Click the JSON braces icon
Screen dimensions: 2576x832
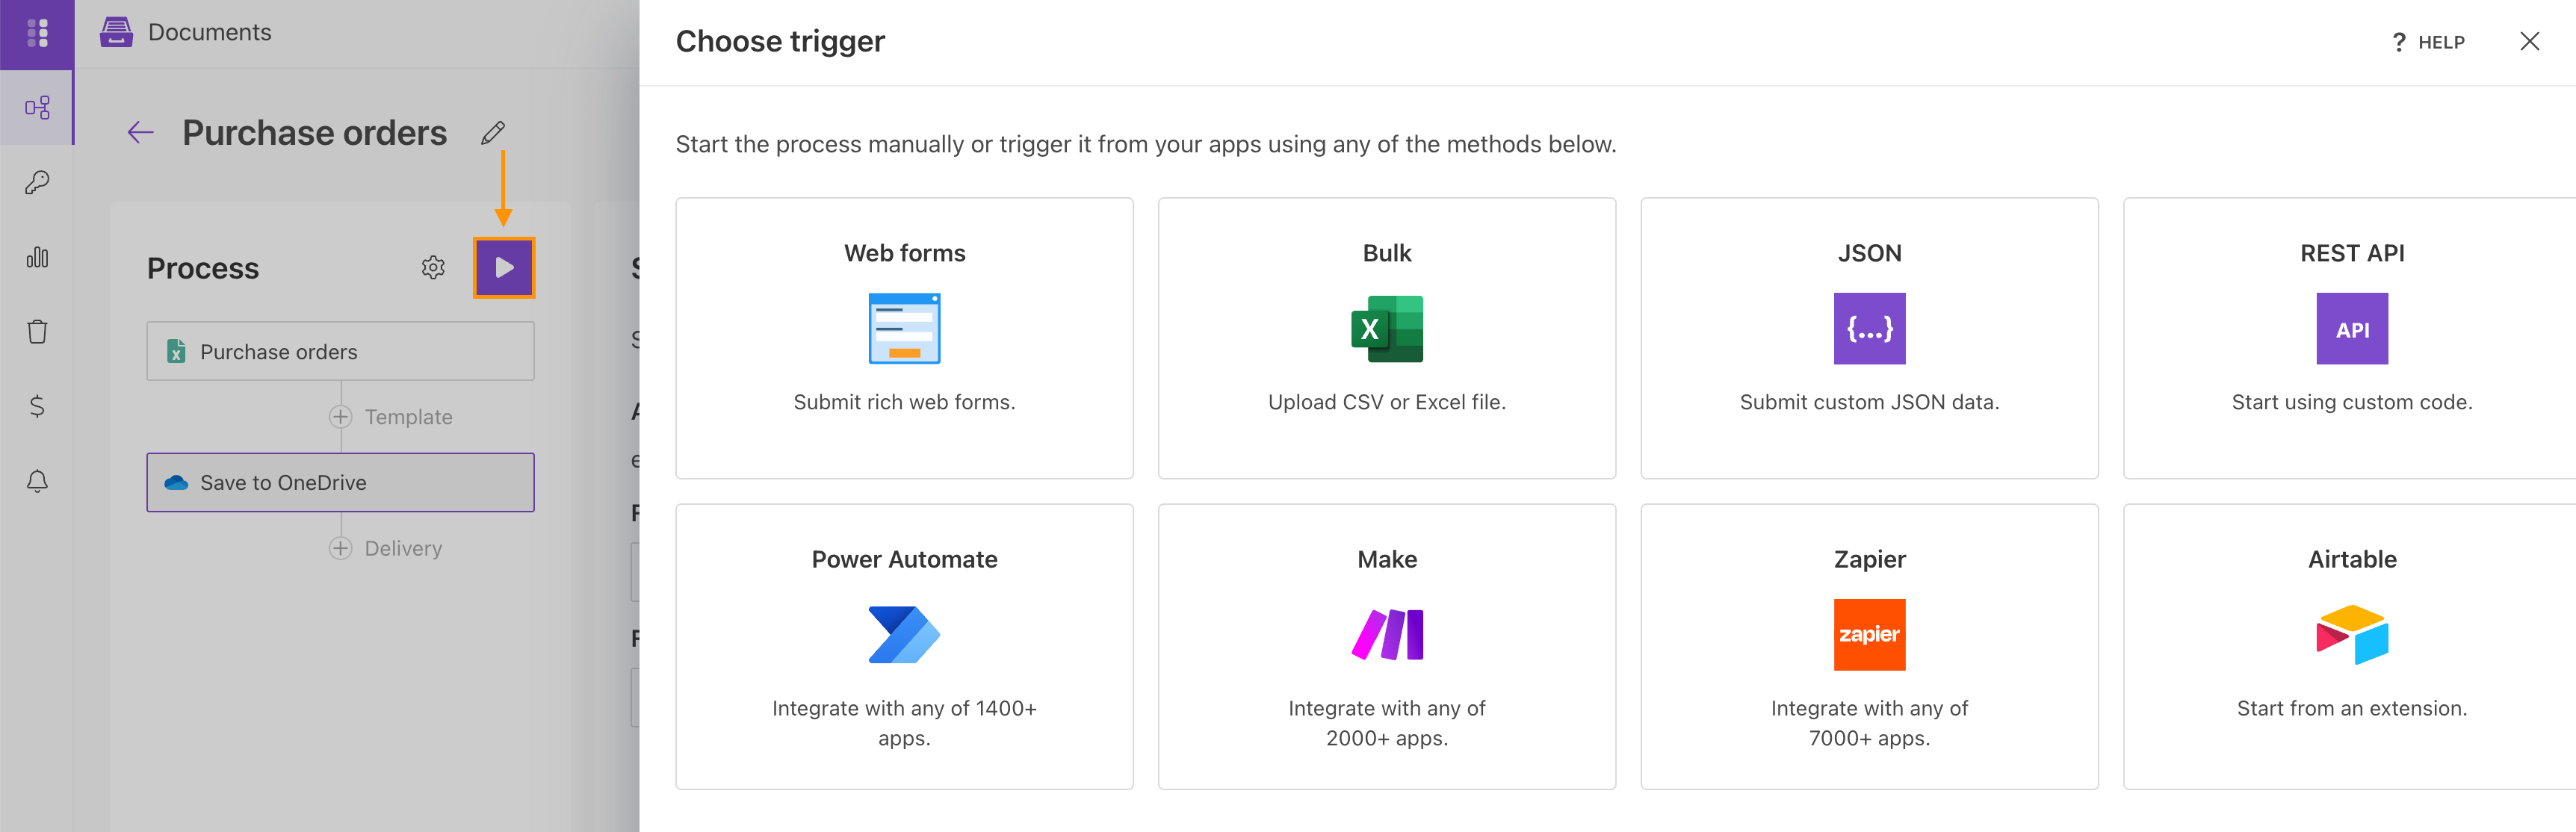coord(1869,328)
